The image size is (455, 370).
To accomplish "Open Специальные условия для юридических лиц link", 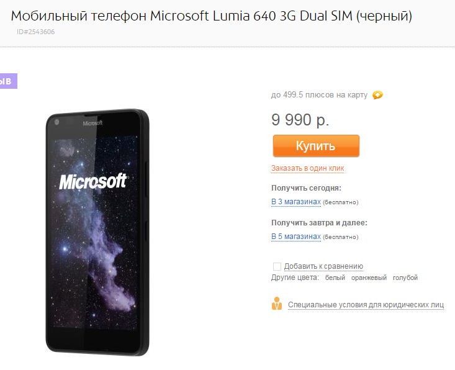I will [366, 305].
